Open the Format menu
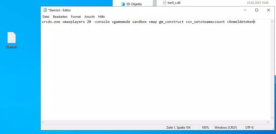 click(76, 17)
